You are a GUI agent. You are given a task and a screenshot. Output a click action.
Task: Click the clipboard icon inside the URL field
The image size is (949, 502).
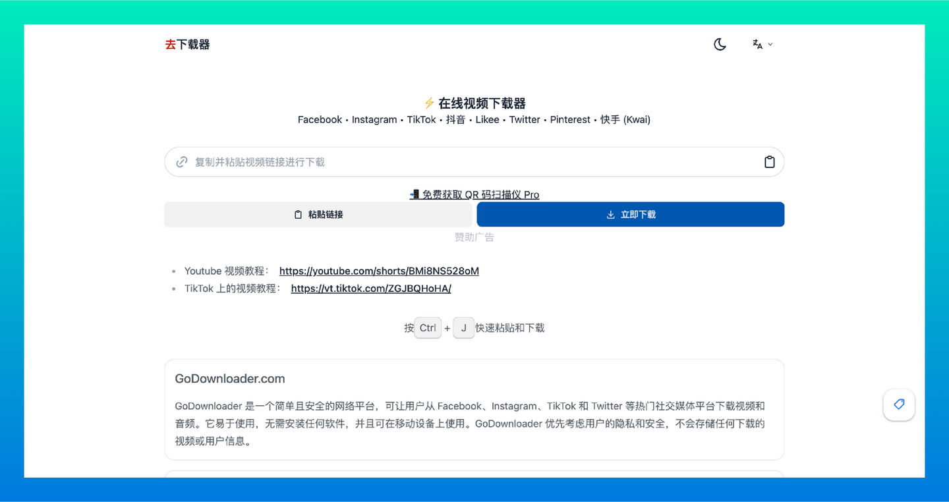(x=769, y=161)
